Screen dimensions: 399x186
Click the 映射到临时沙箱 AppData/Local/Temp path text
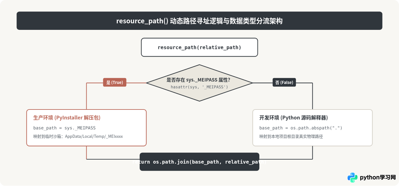[78, 136]
